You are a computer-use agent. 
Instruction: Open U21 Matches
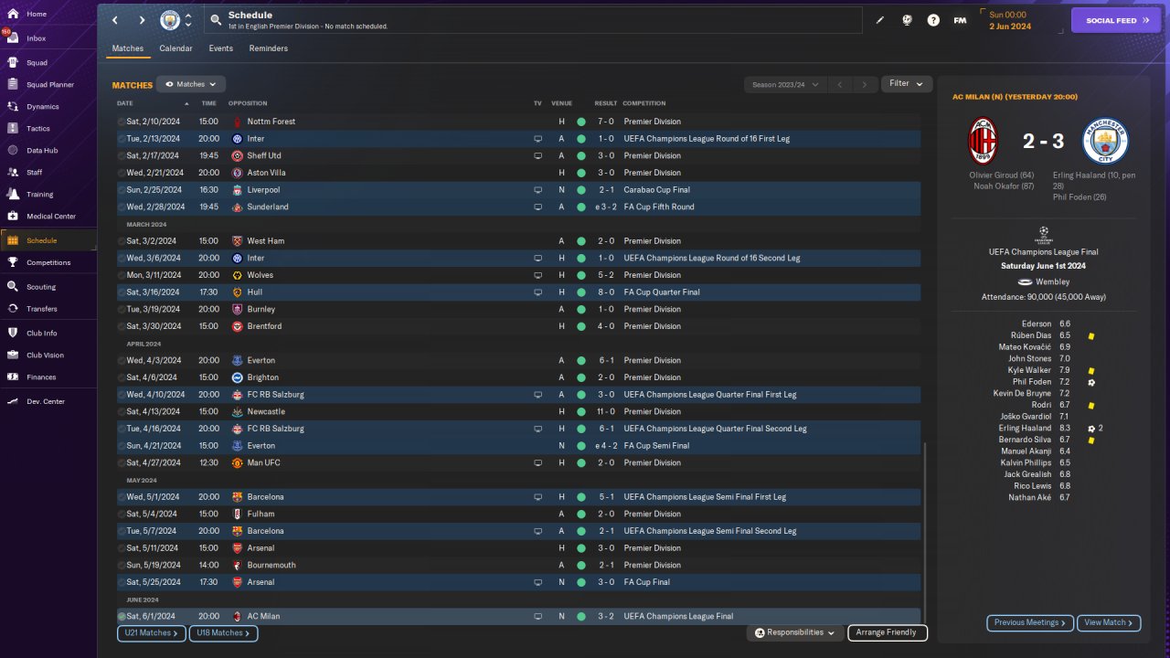(x=152, y=633)
